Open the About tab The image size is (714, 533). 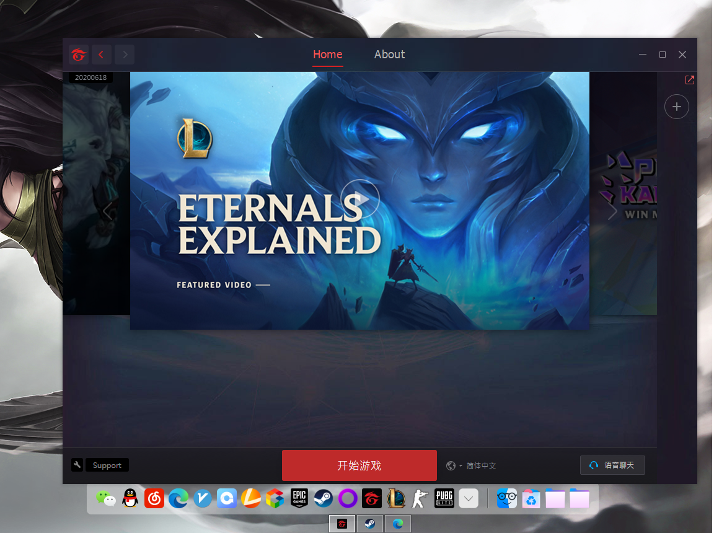pyautogui.click(x=389, y=55)
